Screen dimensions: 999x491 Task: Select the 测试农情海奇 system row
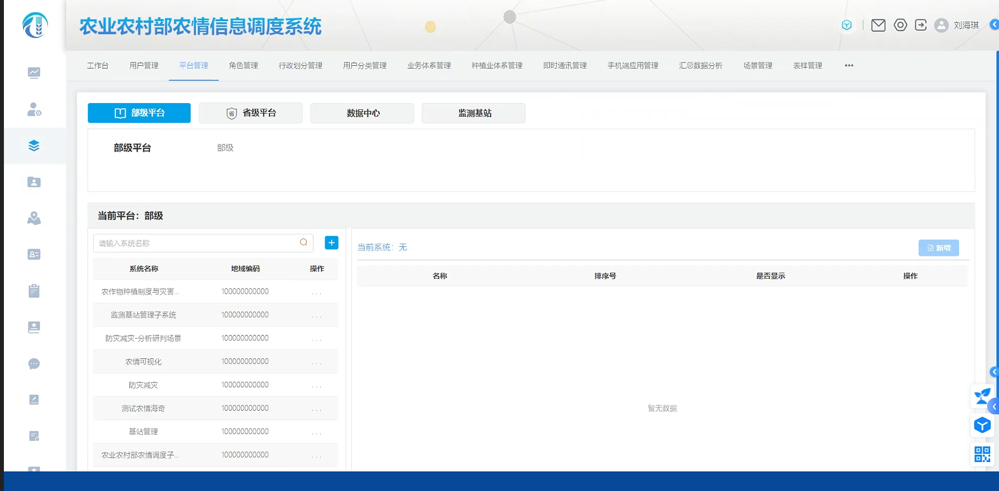click(x=215, y=409)
